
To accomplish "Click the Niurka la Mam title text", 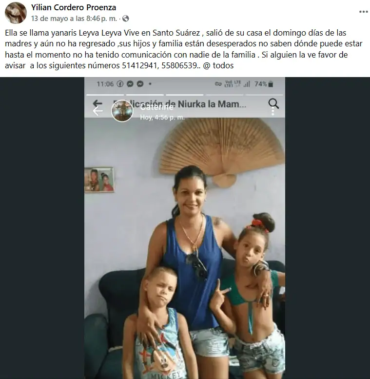I will (x=212, y=104).
